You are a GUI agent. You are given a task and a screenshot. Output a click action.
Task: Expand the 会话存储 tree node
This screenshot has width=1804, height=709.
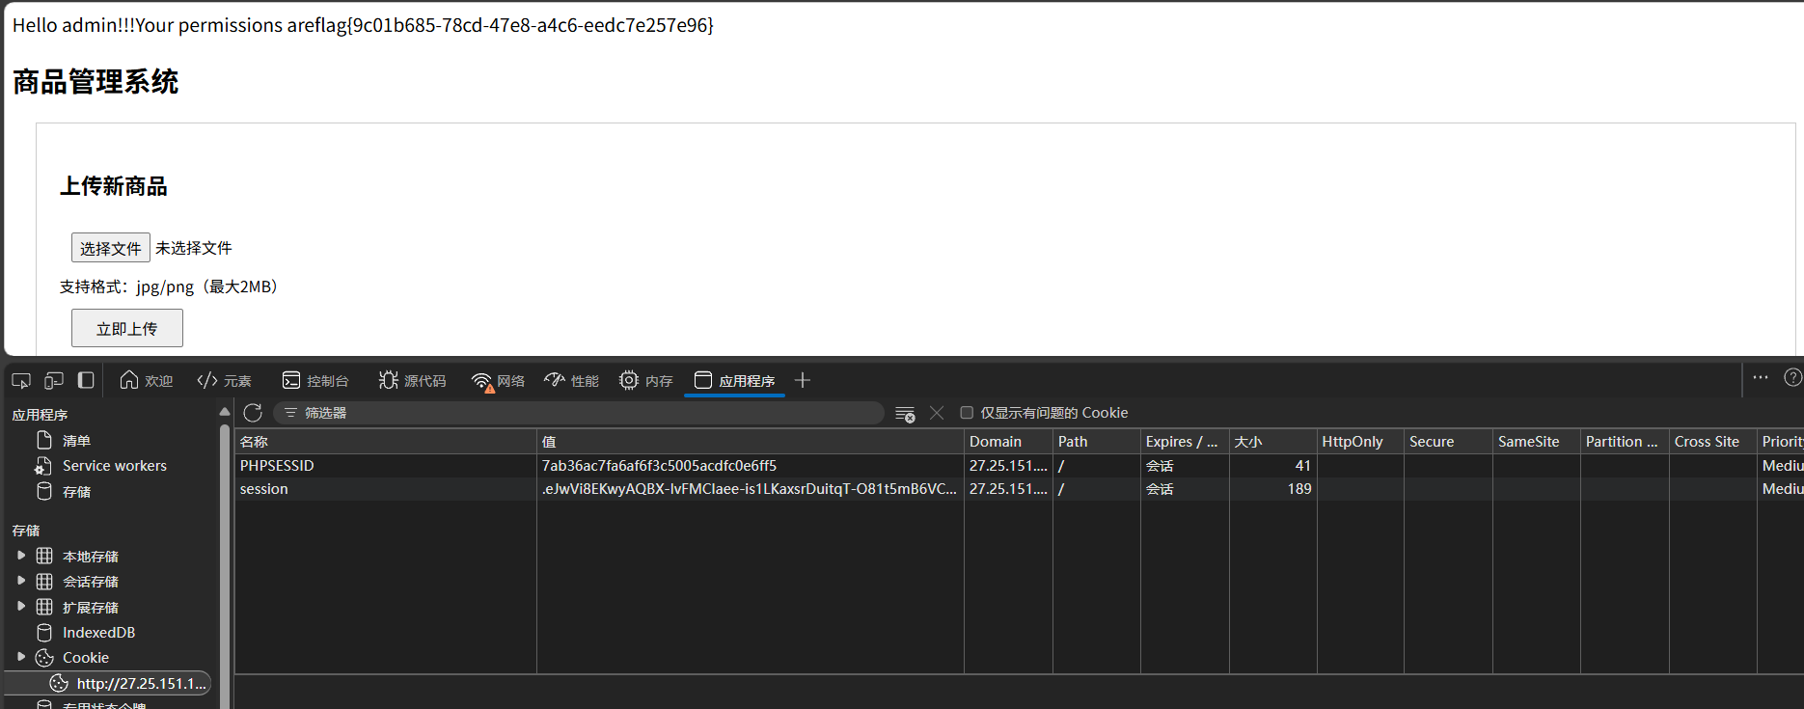pyautogui.click(x=21, y=581)
